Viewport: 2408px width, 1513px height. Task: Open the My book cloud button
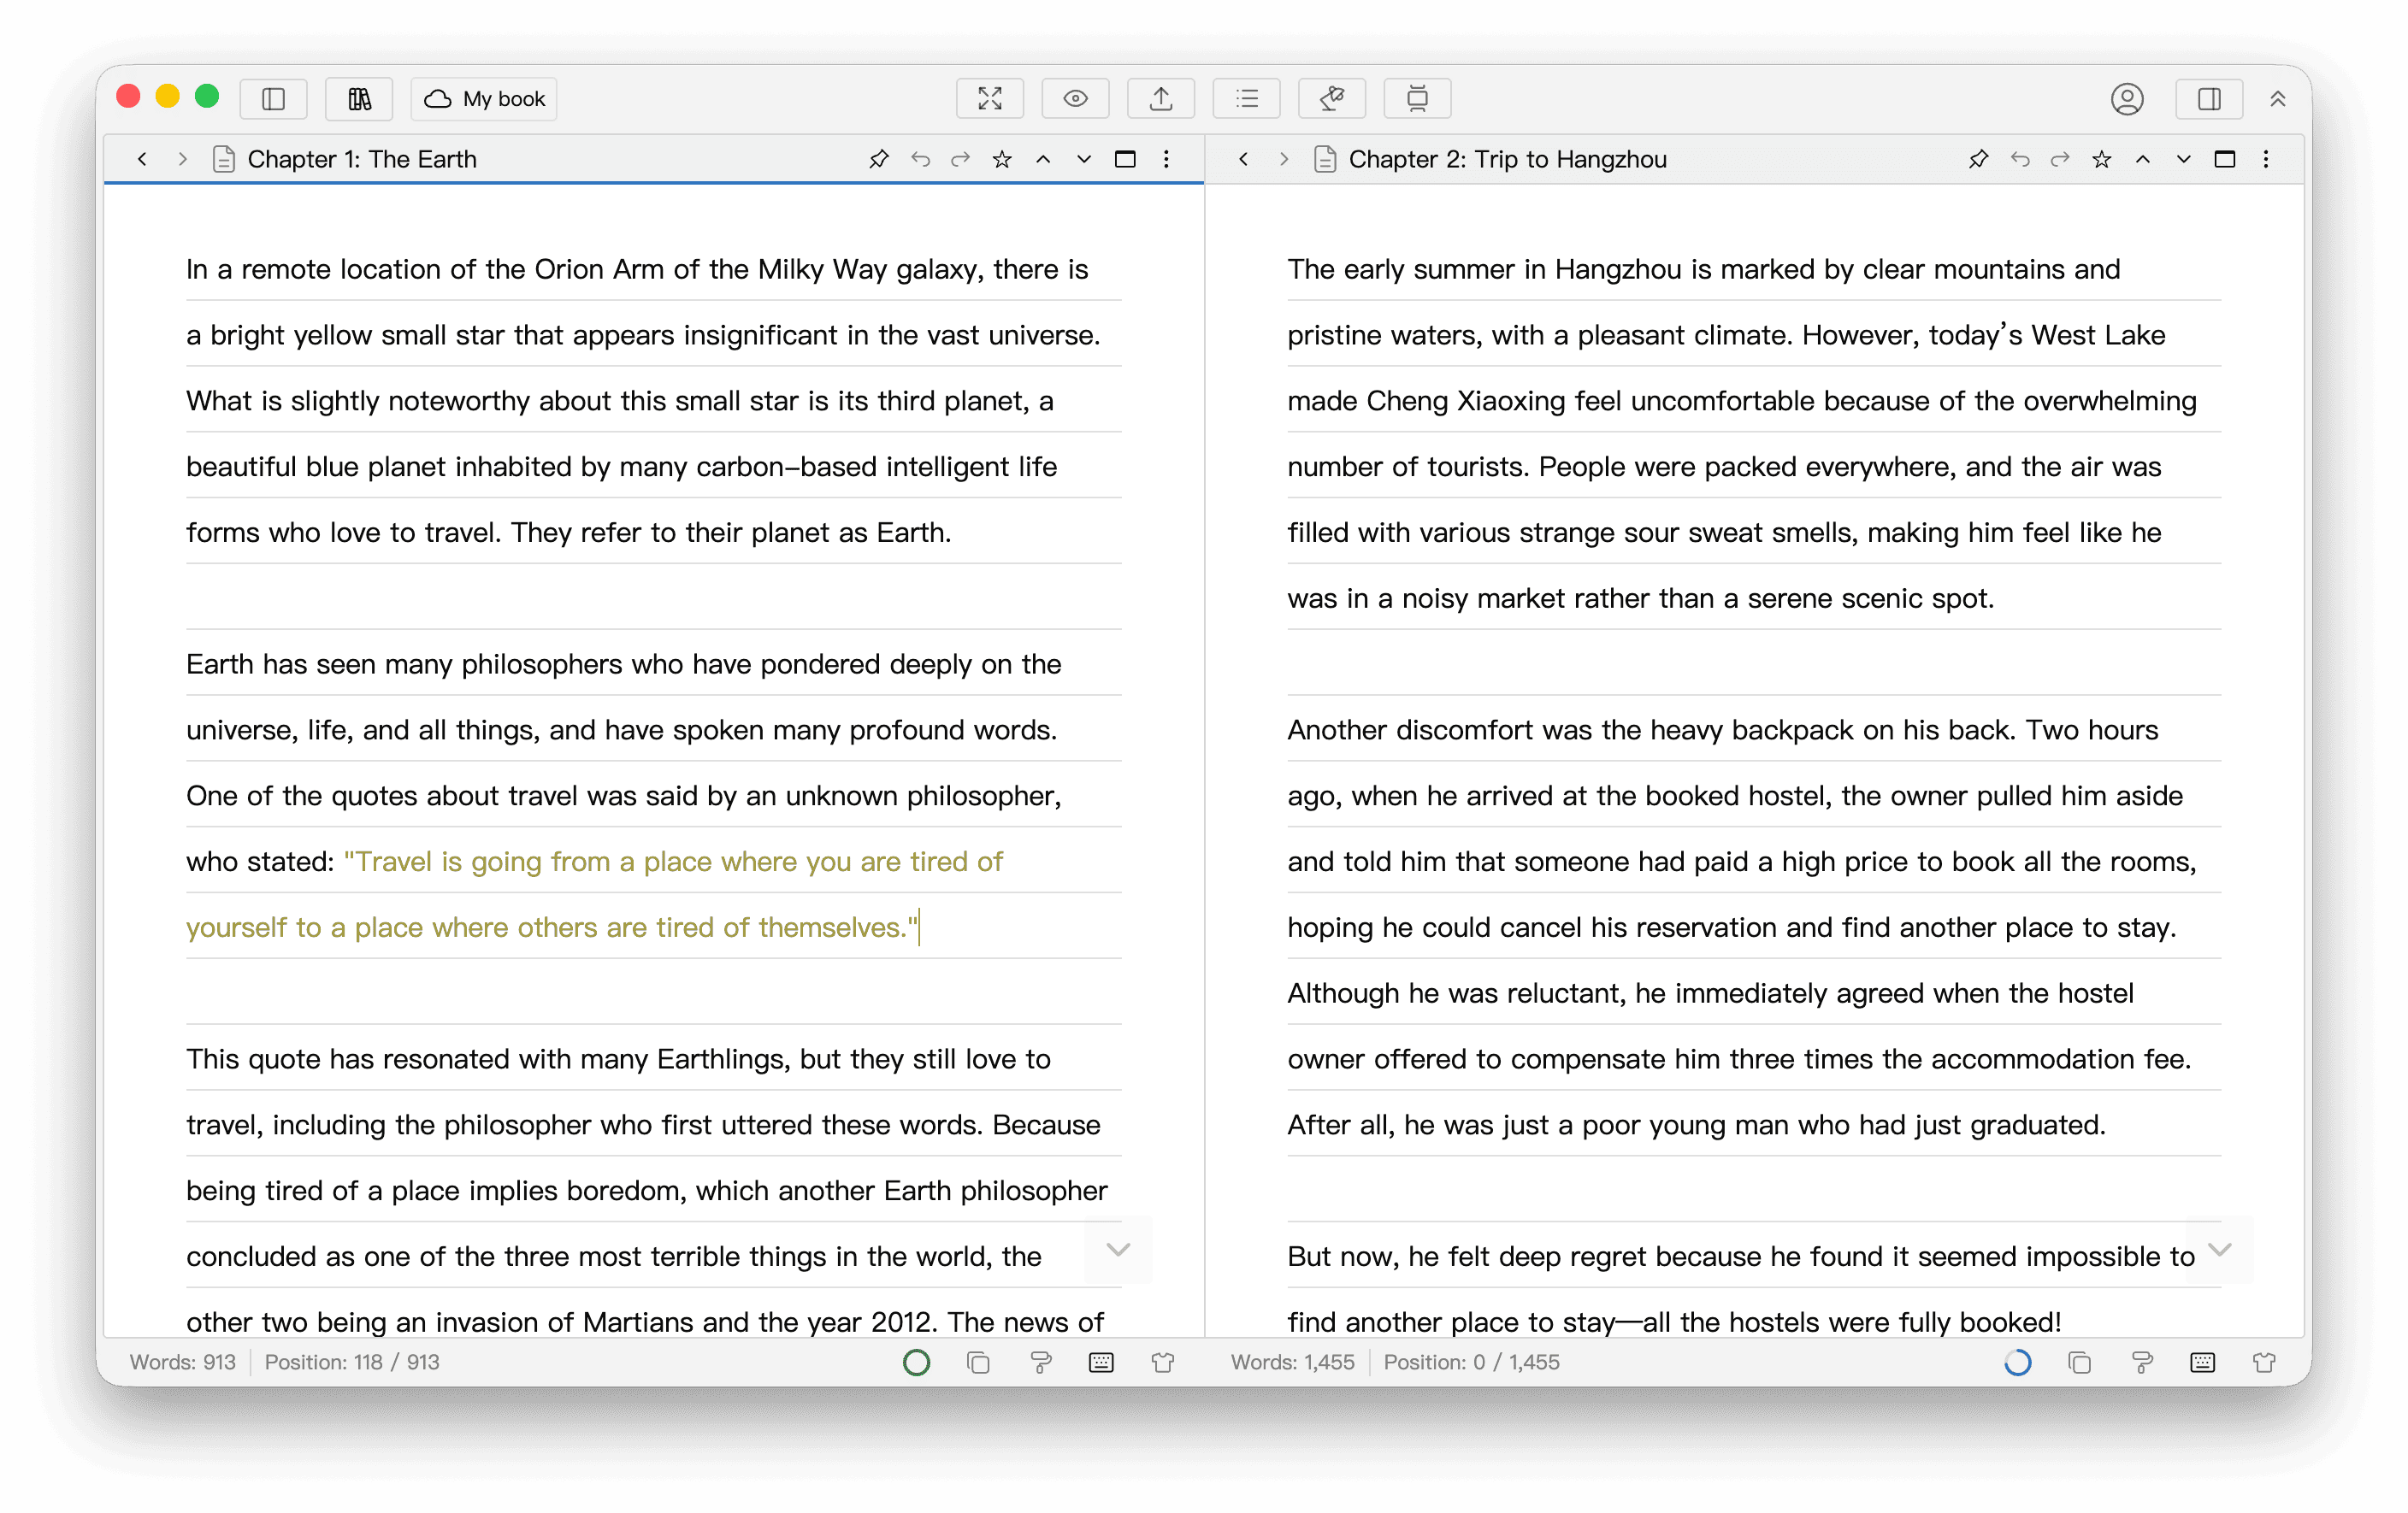(x=484, y=99)
